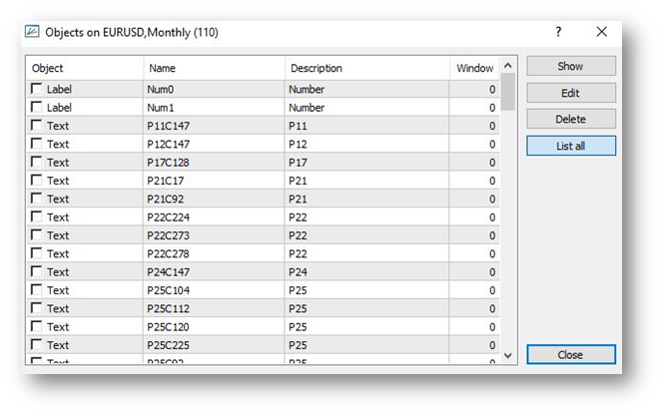Sort by the Object column header
The width and height of the screenshot is (664, 416).
tap(85, 68)
